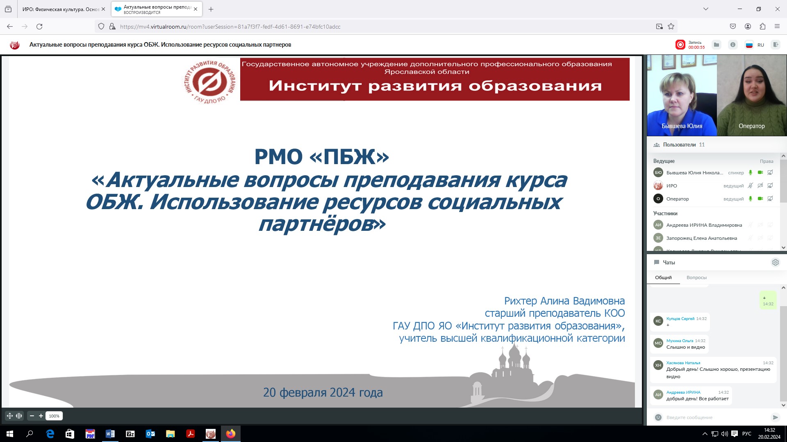Toggle disabled camera for ИРО
This screenshot has width=787, height=442.
760,186
